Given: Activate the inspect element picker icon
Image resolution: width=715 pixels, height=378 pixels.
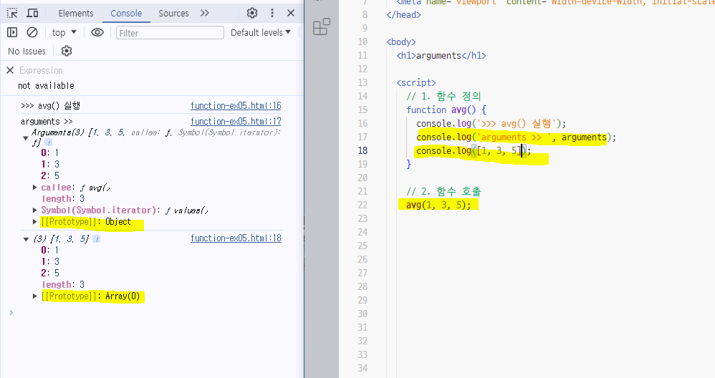Looking at the screenshot, I should coord(12,13).
